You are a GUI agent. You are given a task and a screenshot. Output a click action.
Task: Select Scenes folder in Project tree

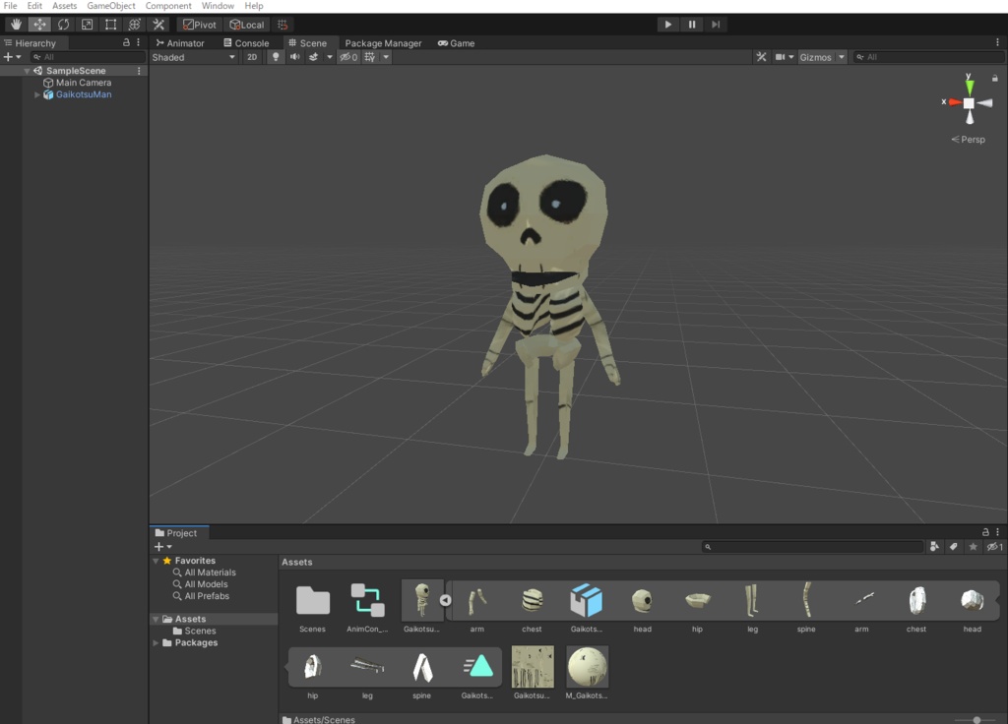coord(200,631)
